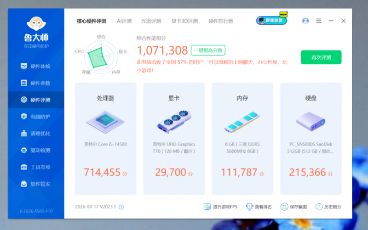Click the 综合性能得分 heading

(x=151, y=38)
